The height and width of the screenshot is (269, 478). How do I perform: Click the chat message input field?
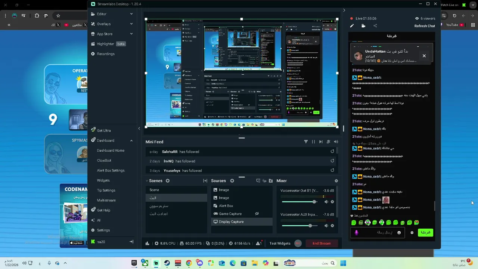click(x=377, y=232)
